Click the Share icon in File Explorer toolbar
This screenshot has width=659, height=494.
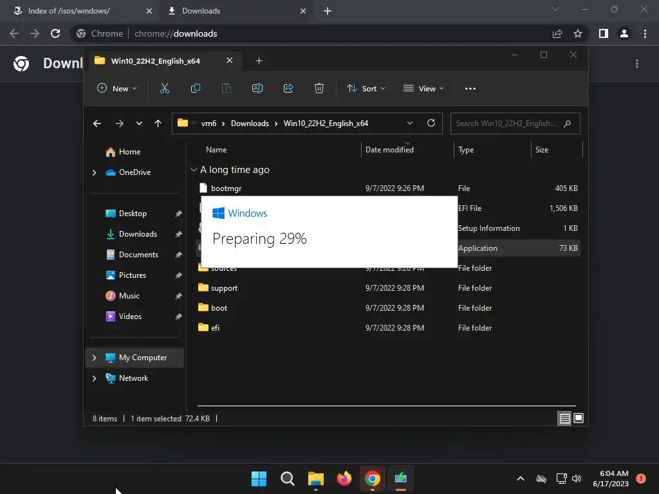click(288, 88)
